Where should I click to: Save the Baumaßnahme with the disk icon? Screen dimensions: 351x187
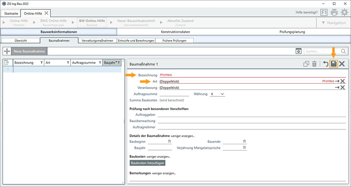334,64
